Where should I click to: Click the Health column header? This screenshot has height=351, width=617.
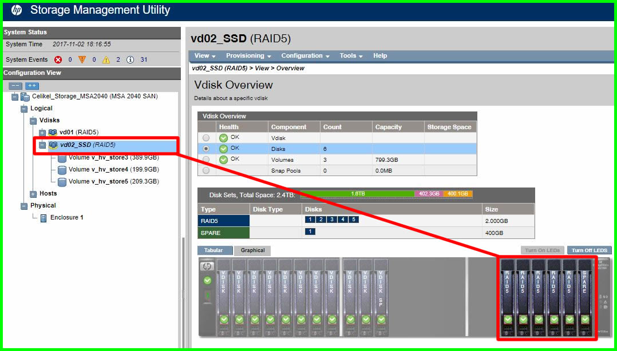242,127
